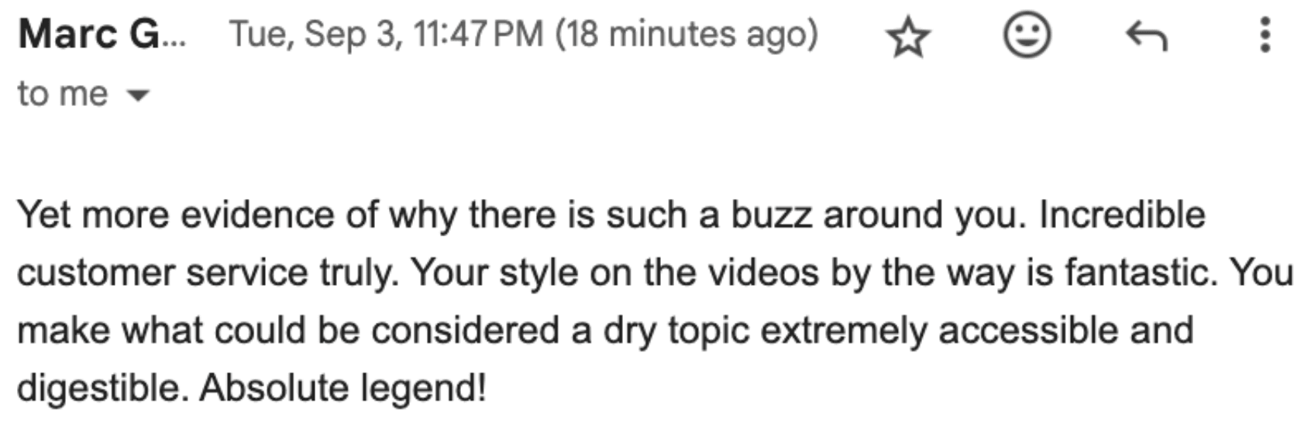Add an emoji reaction to the message
The image size is (1311, 429).
(1027, 36)
